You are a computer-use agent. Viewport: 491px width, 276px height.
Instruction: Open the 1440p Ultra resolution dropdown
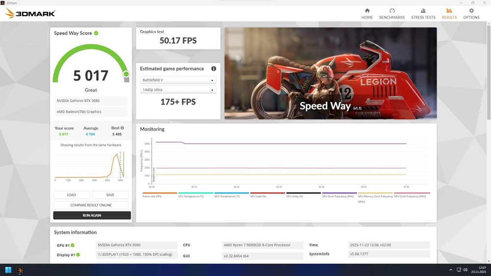[x=178, y=90]
